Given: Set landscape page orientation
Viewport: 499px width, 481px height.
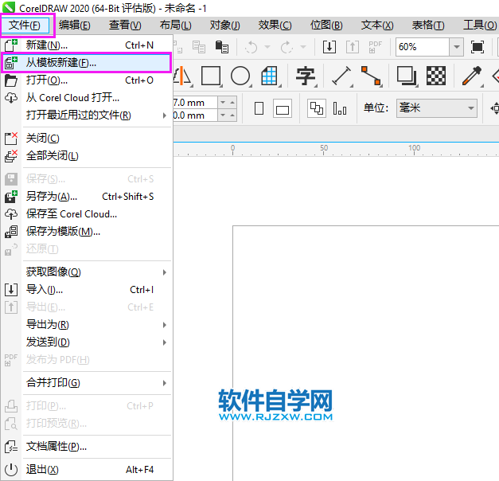Looking at the screenshot, I should pyautogui.click(x=283, y=108).
